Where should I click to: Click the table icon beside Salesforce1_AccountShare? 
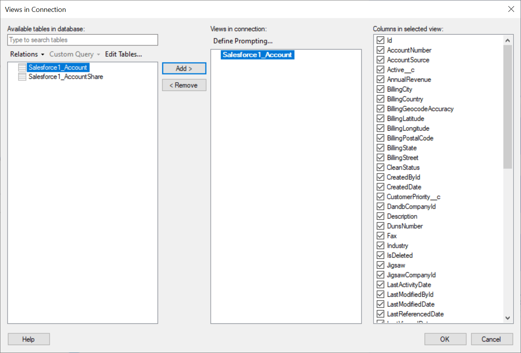coord(22,76)
